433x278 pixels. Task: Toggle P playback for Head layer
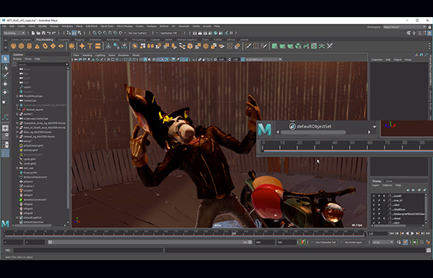point(379,218)
